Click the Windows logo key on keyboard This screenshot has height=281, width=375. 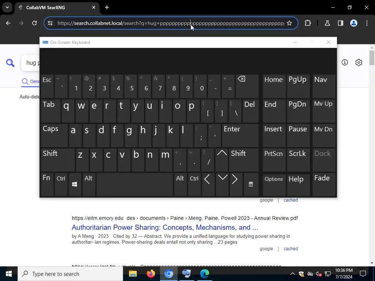click(75, 185)
